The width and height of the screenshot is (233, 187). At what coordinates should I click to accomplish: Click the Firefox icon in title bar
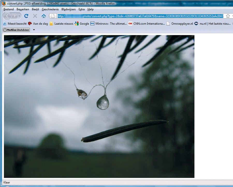click(4, 3)
